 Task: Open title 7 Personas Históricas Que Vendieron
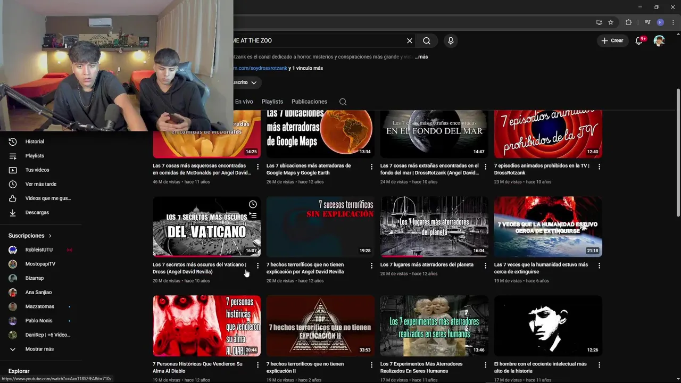coord(197,368)
